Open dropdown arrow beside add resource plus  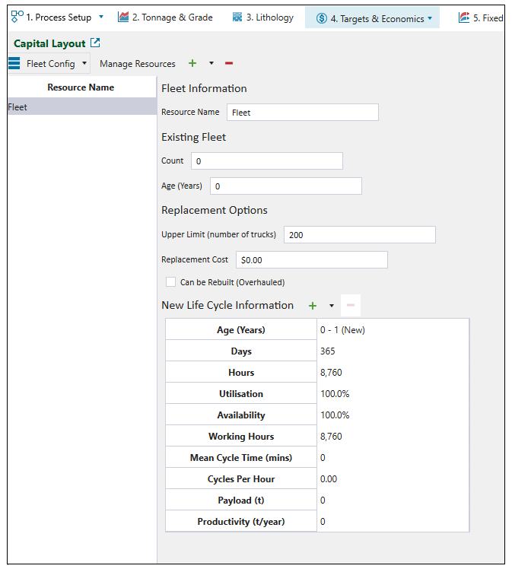pos(211,64)
